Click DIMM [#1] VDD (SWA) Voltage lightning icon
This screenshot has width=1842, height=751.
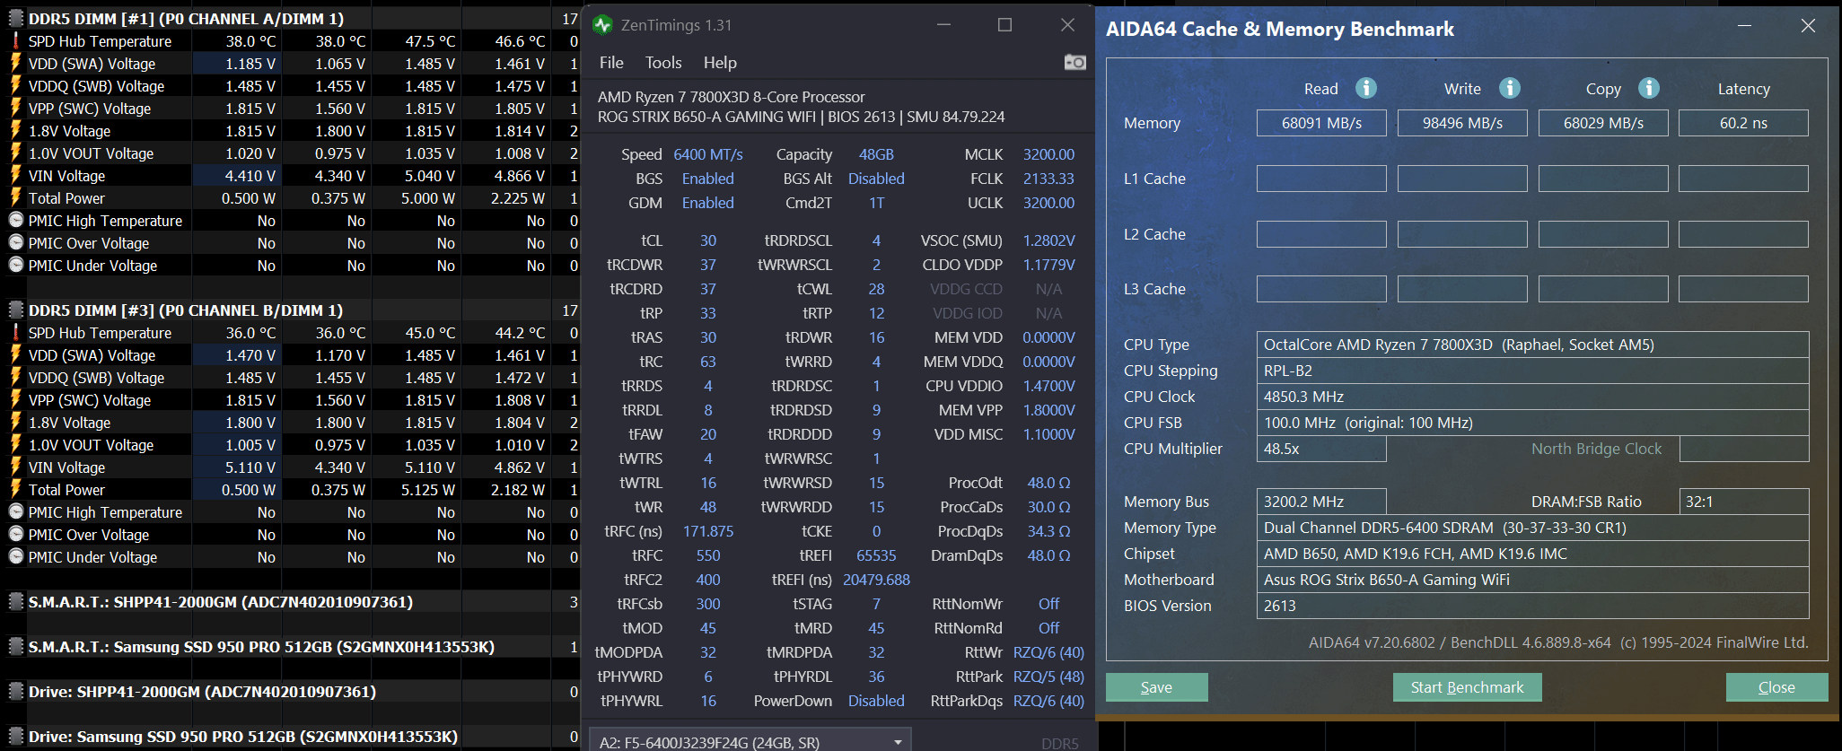15,64
